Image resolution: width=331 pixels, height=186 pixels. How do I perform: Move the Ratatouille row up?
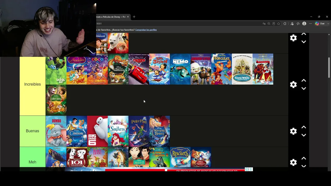pos(304,34)
